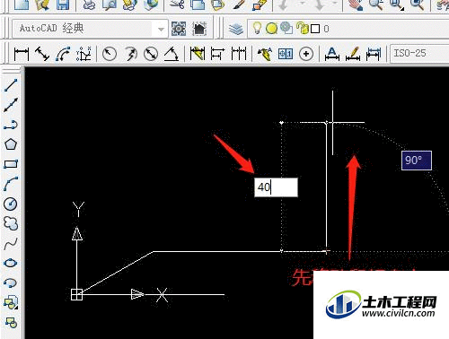Click the Dimension Text Edit pencil icon
Image resolution: width=449 pixels, height=339 pixels.
(353, 54)
